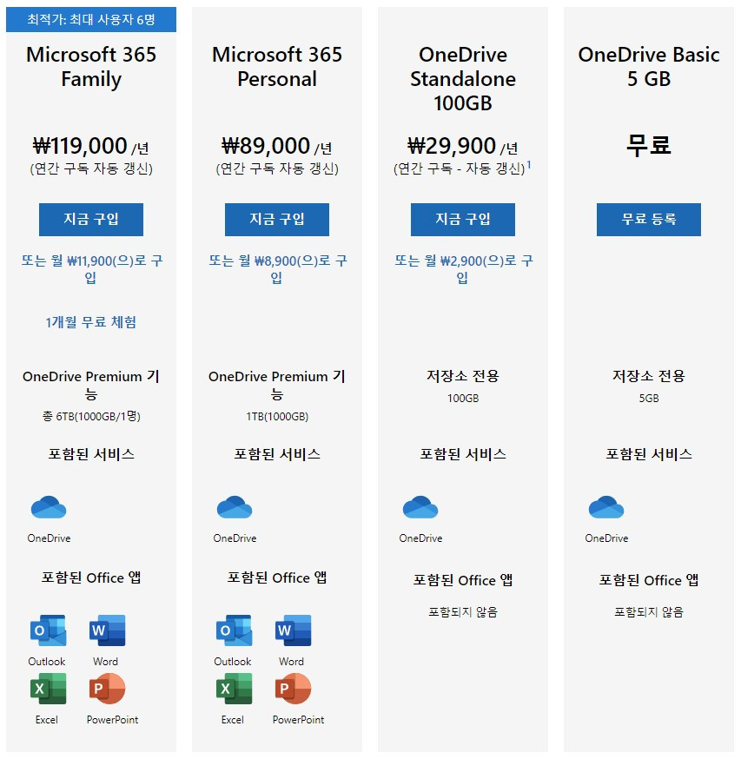741x759 pixels.
Task: Click the 5GB storage value
Action: pos(649,399)
